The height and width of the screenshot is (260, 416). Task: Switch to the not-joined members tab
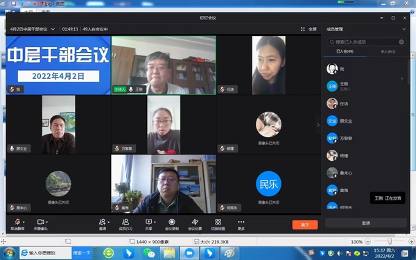(x=388, y=51)
